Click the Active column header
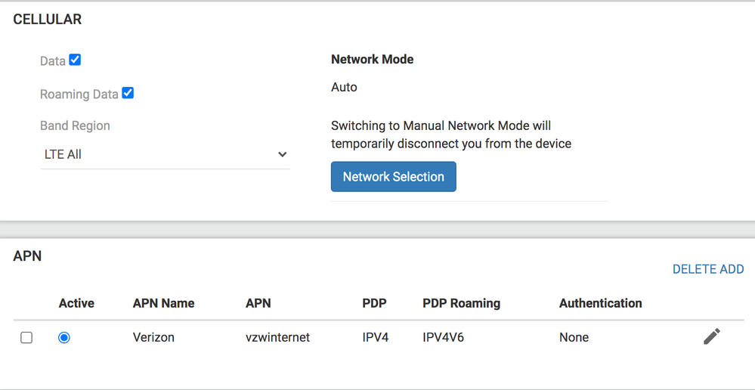The width and height of the screenshot is (755, 390). tap(76, 303)
